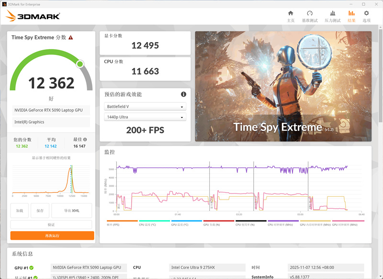Click the 平均 average score 12 142
Viewport: 383px width, 279px height.
coord(51,146)
